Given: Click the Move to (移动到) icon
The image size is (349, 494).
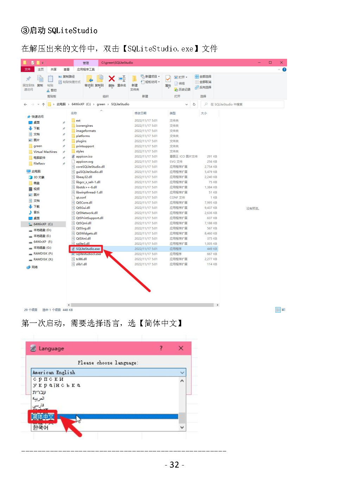Looking at the screenshot, I should tap(89, 79).
